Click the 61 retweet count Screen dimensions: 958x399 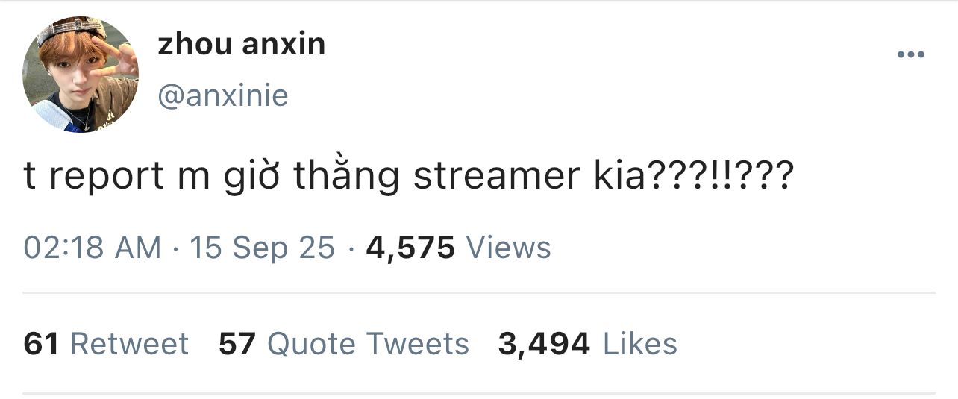point(41,344)
